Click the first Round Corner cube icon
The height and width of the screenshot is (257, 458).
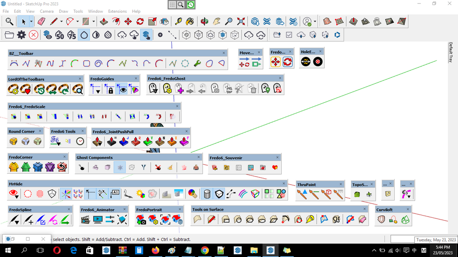tap(13, 141)
